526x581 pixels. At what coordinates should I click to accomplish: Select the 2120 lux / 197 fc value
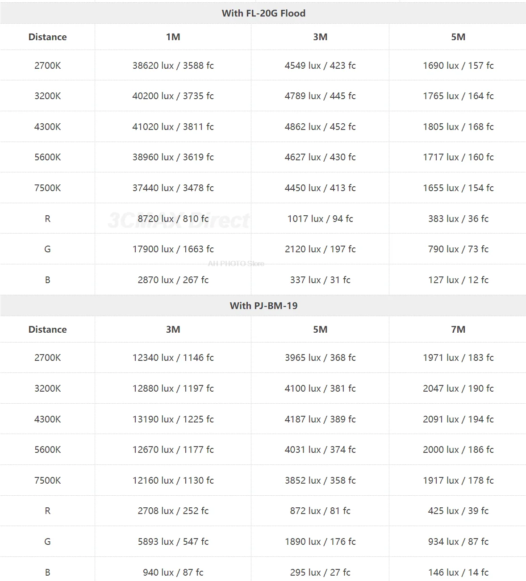320,249
